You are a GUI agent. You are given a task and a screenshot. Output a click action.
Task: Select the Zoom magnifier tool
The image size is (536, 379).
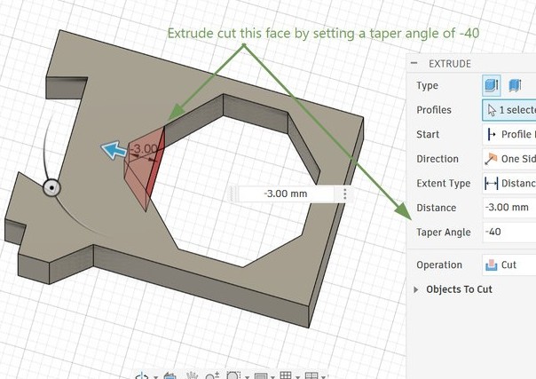click(212, 376)
